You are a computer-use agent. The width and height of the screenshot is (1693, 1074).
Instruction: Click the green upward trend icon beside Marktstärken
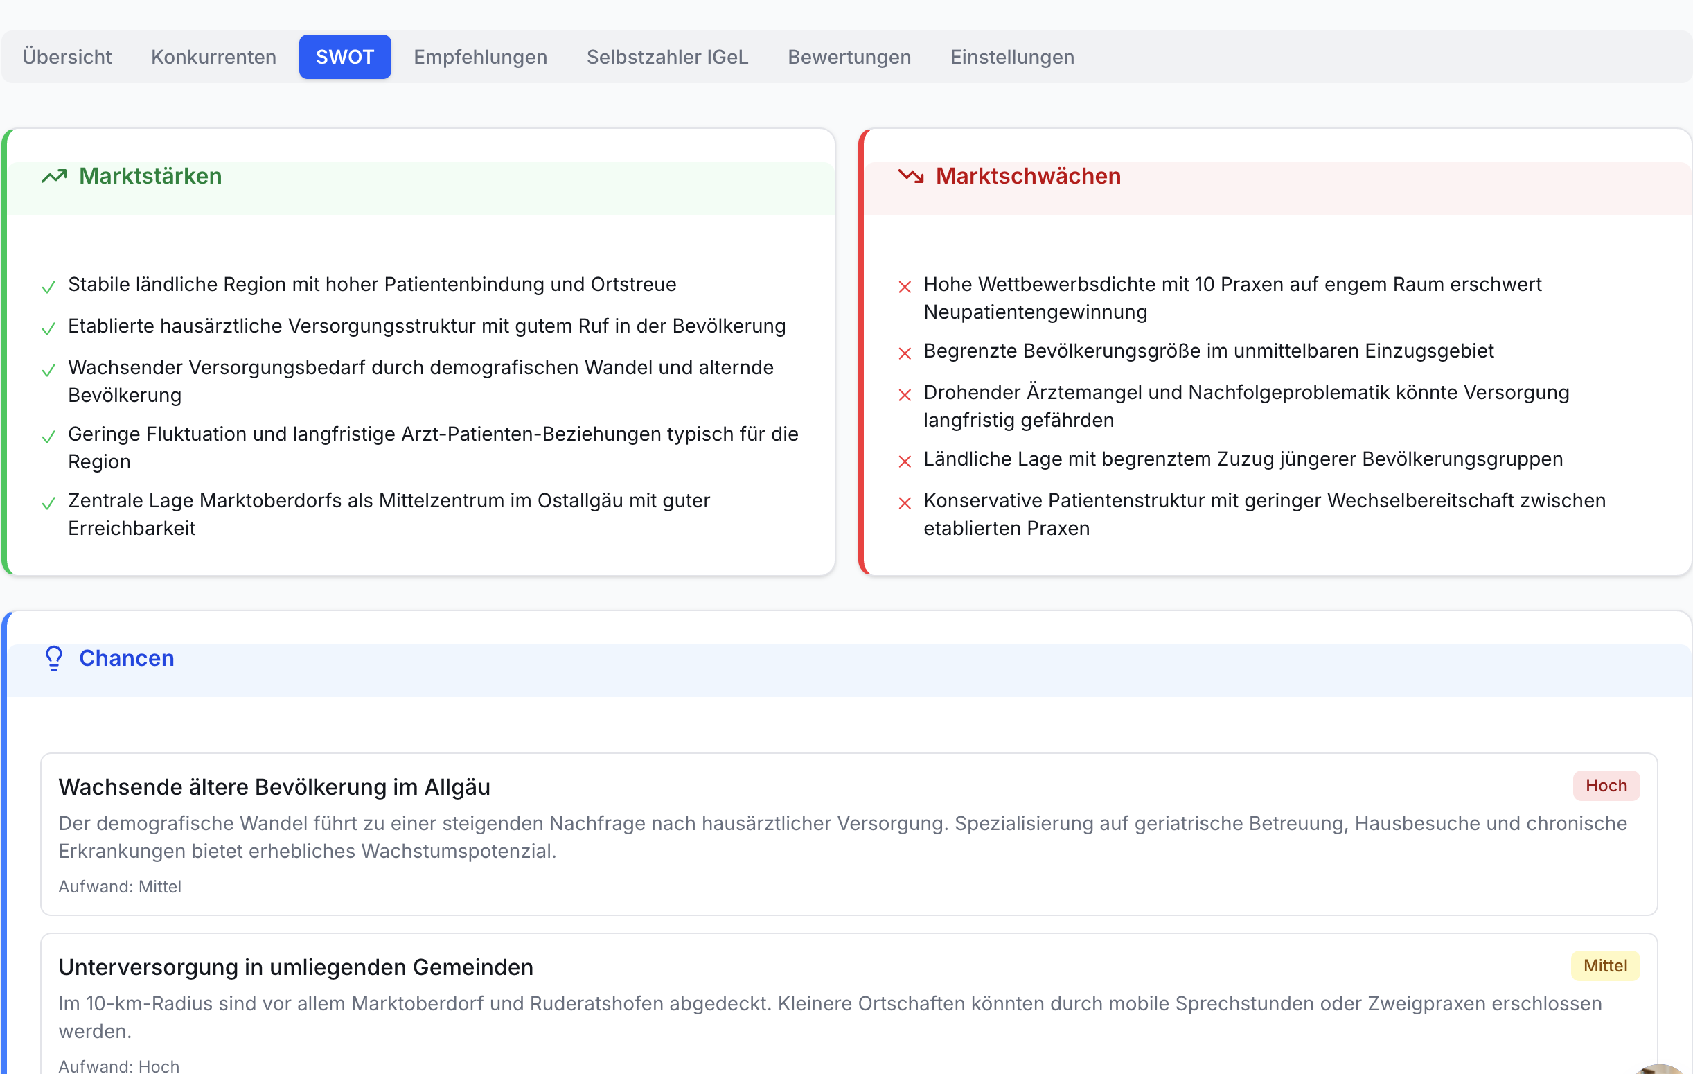[x=54, y=176]
